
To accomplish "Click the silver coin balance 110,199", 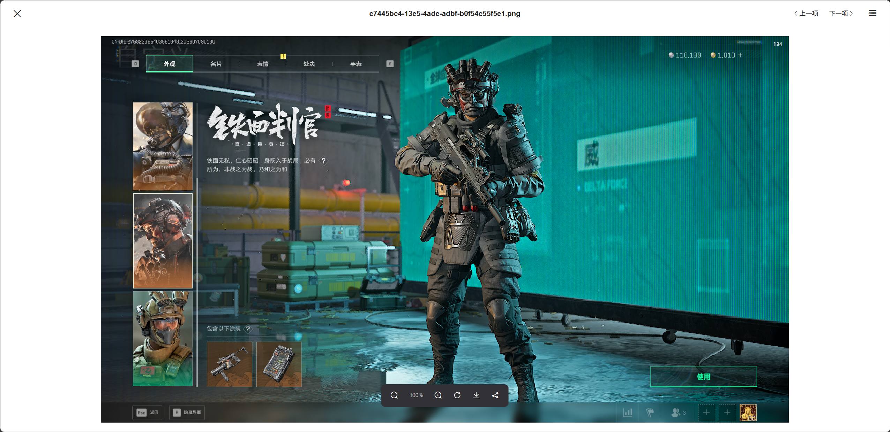I will coord(685,55).
